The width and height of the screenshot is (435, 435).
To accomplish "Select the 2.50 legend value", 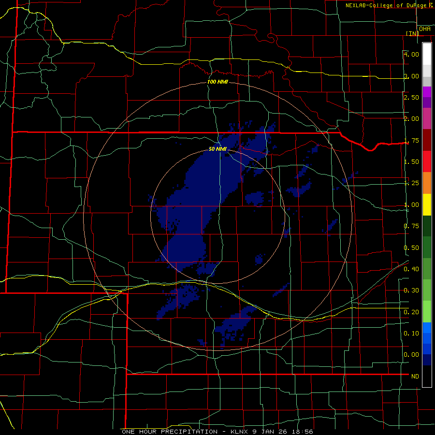I will click(x=411, y=97).
